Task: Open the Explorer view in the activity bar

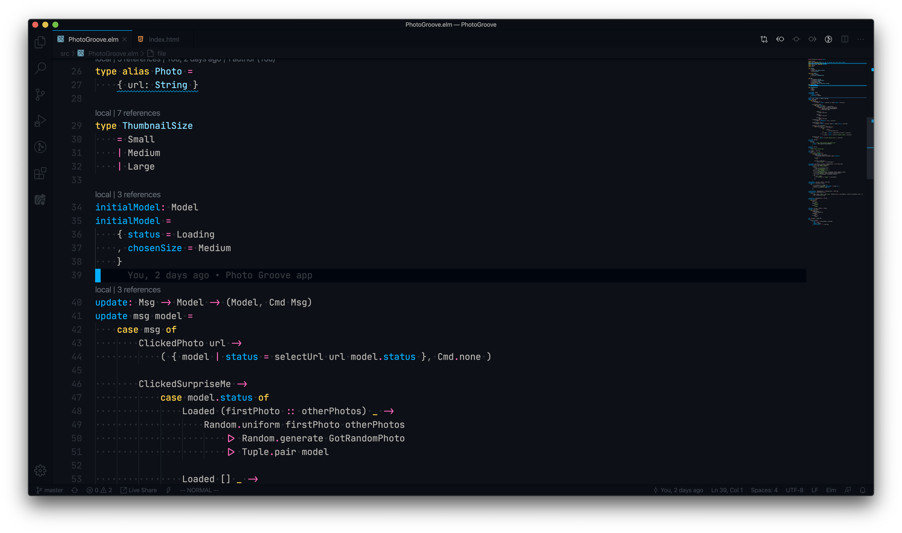Action: pos(40,42)
